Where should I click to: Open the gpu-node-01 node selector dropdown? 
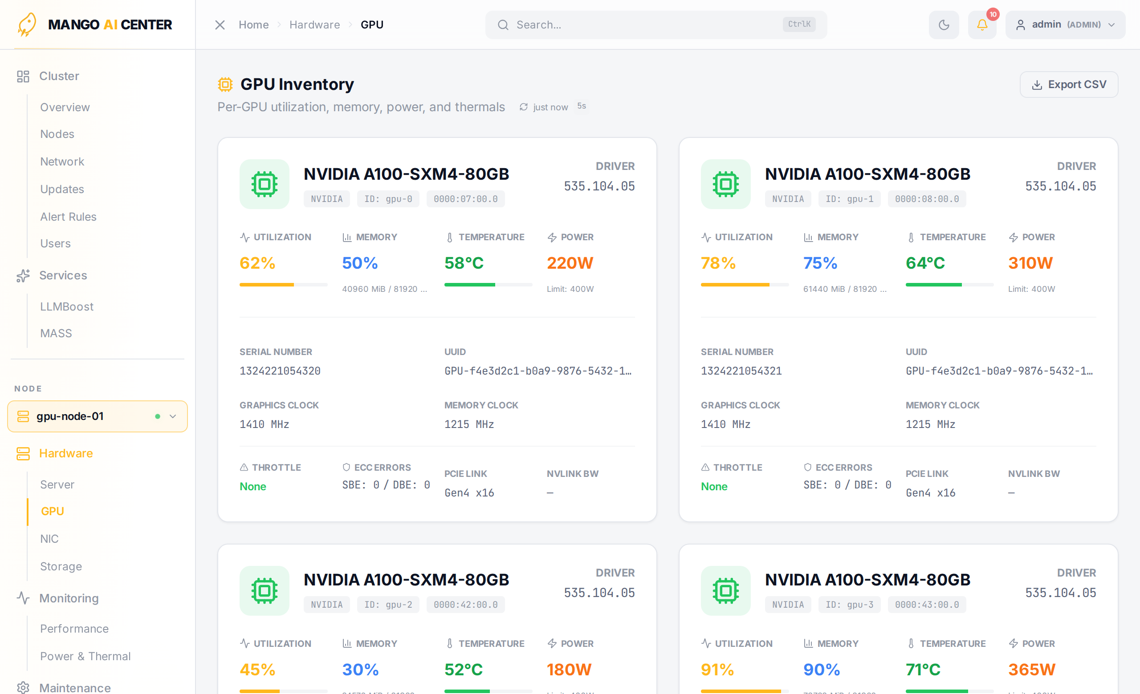[98, 416]
